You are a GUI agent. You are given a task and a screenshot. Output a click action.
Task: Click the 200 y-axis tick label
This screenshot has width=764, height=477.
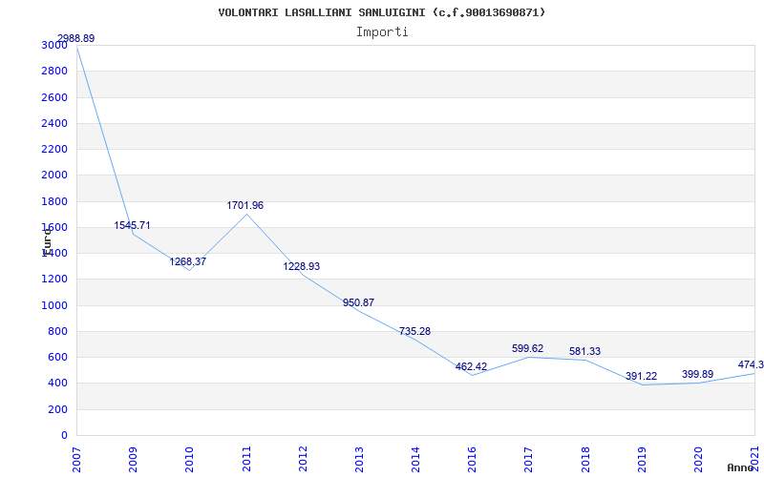(x=60, y=409)
